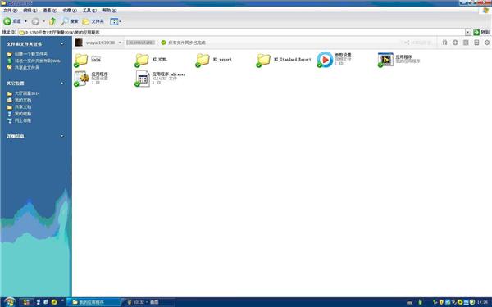This screenshot has width=492, height=307.
Task: Open the account name dropdown arrow
Action: click(x=120, y=43)
